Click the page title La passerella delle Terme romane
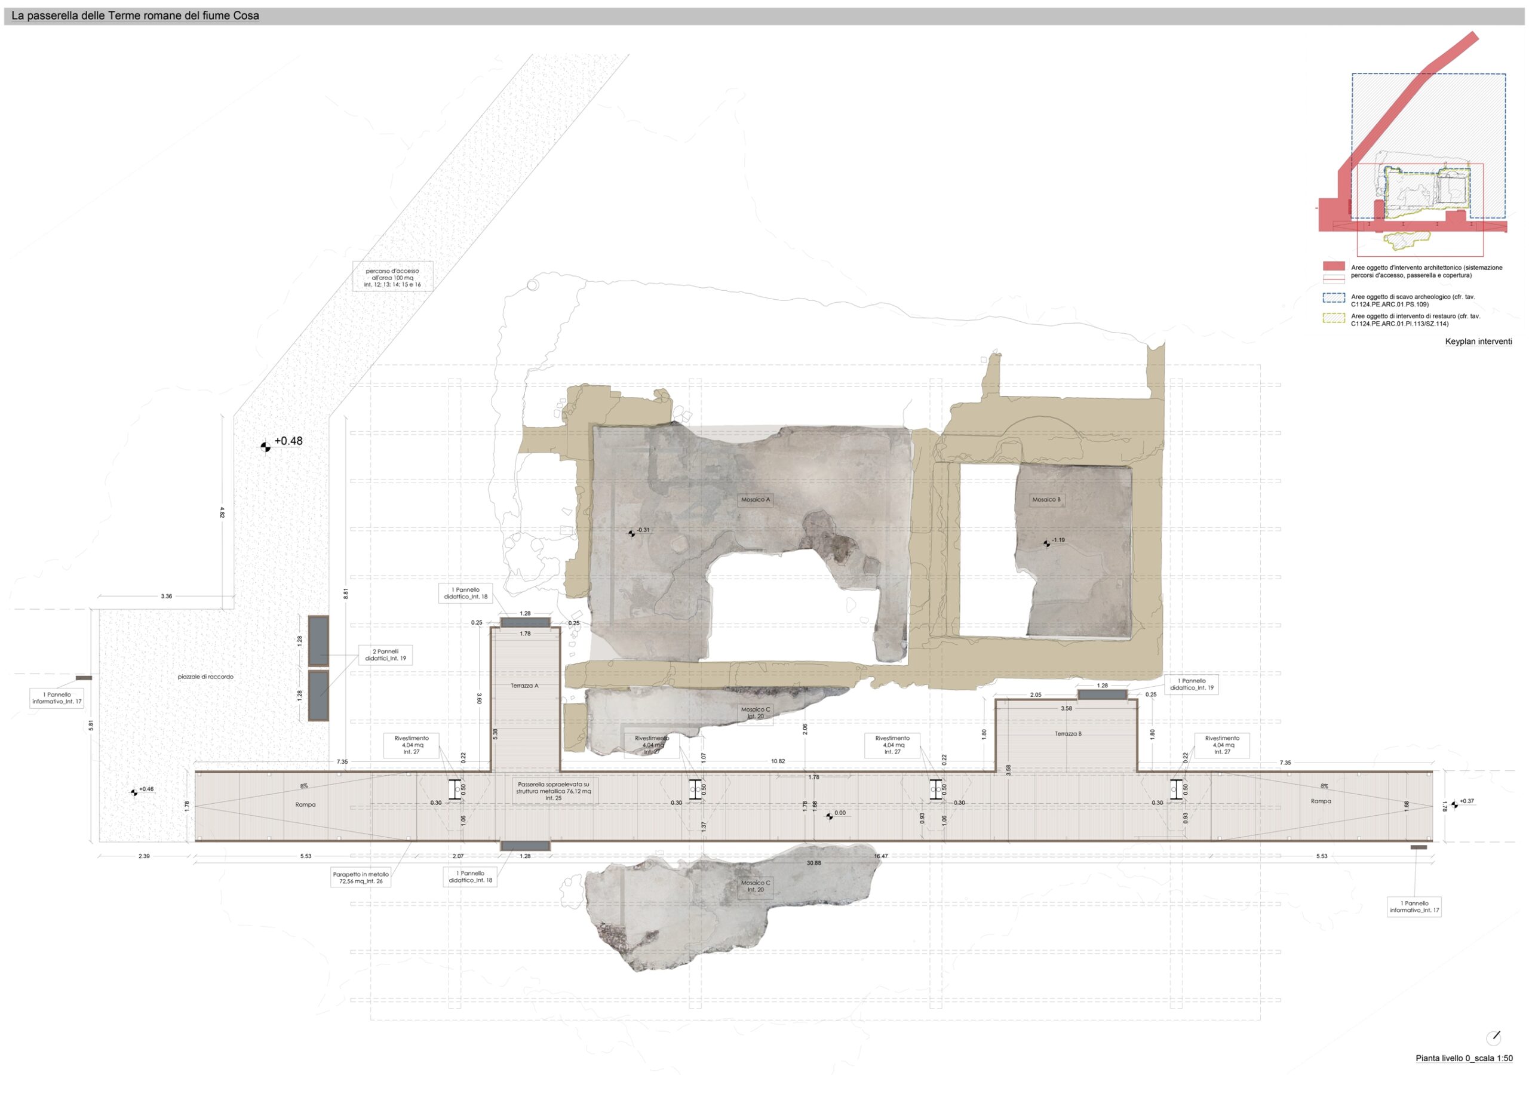This screenshot has width=1529, height=1094. pyautogui.click(x=135, y=16)
